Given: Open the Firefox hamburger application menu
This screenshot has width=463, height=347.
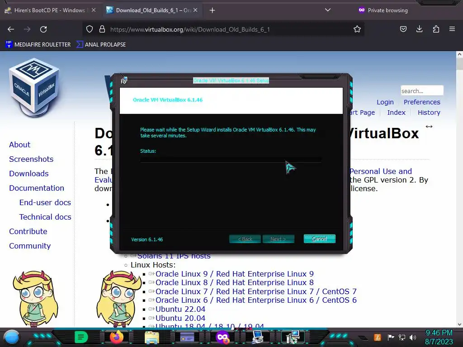Looking at the screenshot, I should point(452,29).
